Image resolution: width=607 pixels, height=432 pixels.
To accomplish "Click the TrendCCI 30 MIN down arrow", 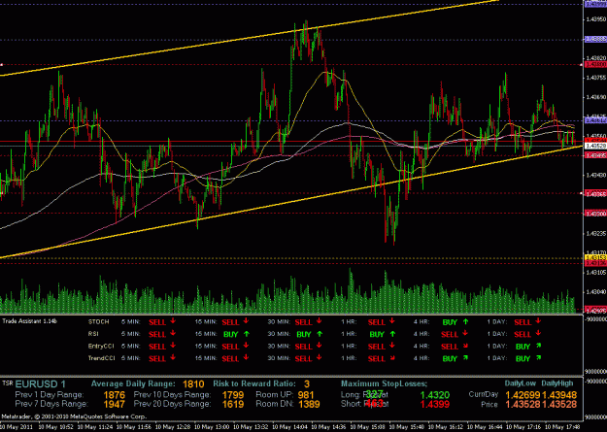I will point(319,357).
